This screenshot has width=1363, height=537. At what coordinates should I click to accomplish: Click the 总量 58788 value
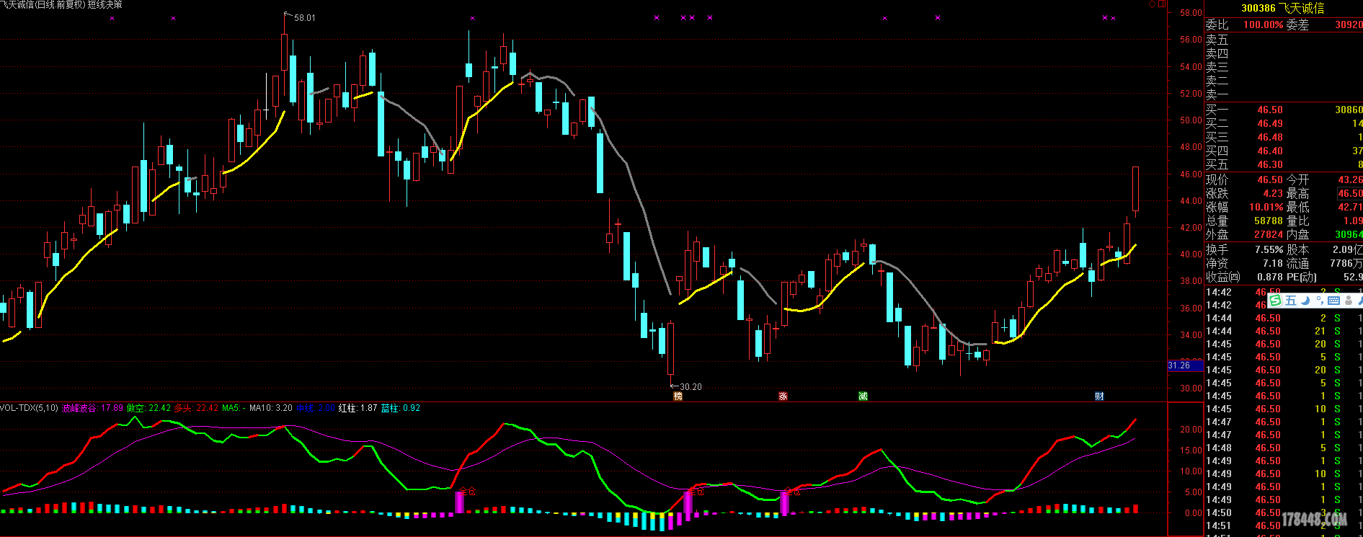pos(1269,221)
